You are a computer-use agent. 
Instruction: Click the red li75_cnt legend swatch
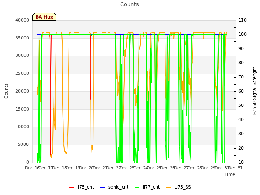pyautogui.click(x=71, y=188)
